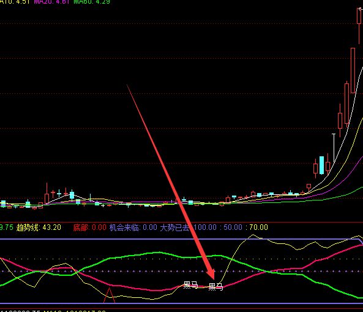Select the white T-shaped candlestick

tap(334, 148)
